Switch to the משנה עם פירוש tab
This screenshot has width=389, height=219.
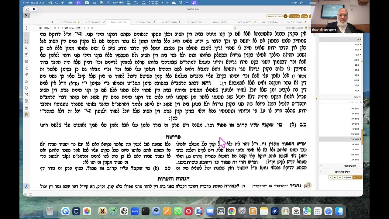pyautogui.click(x=143, y=22)
